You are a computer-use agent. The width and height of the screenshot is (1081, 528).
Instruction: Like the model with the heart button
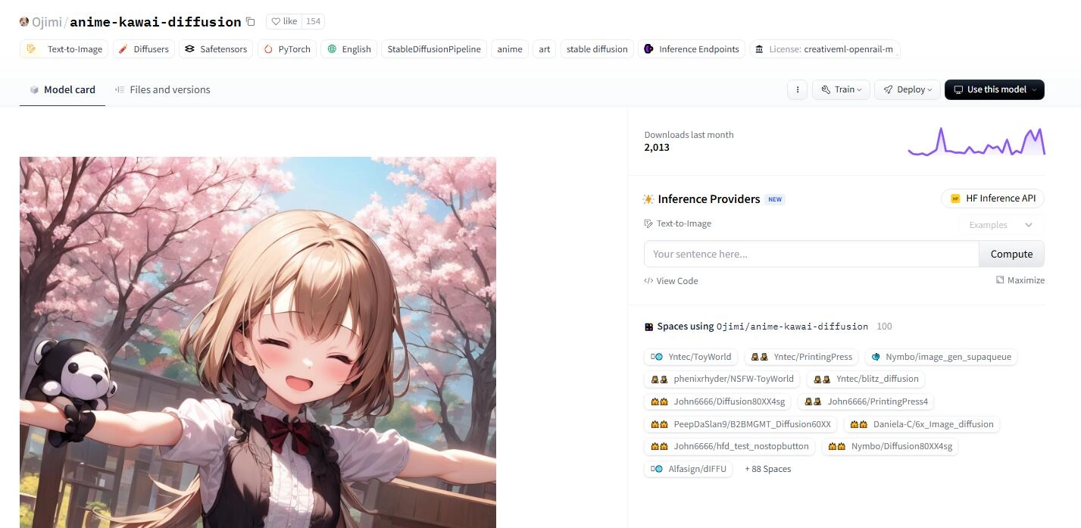[285, 22]
